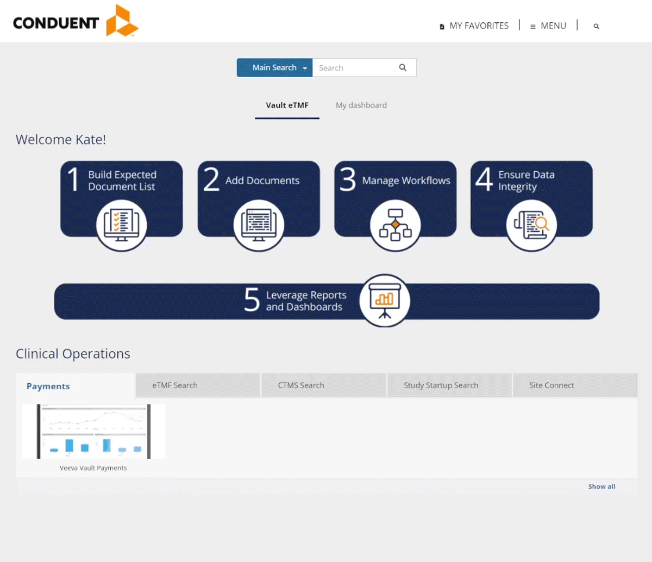The image size is (652, 562).
Task: Click the Leverage Reports and Dashboards text
Action: click(x=306, y=301)
